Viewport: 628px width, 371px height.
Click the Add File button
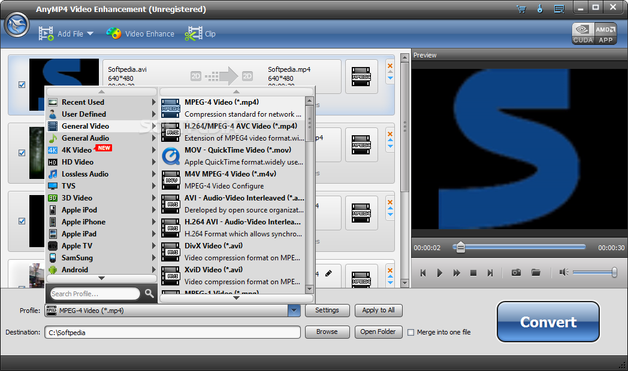pos(61,34)
